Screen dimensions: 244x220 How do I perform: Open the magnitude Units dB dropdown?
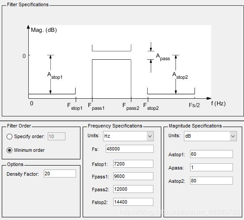(210, 136)
